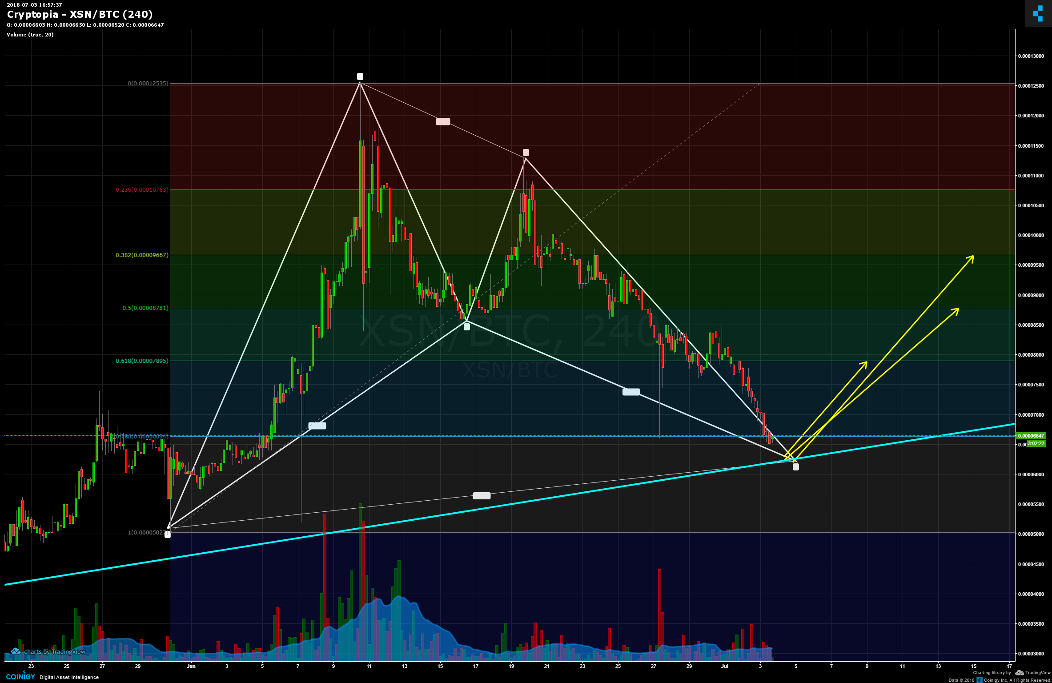Viewport: 1052px width, 683px height.
Task: Click the 'Cryptopia - XSN/BTC (240)' chart title
Action: pos(80,15)
